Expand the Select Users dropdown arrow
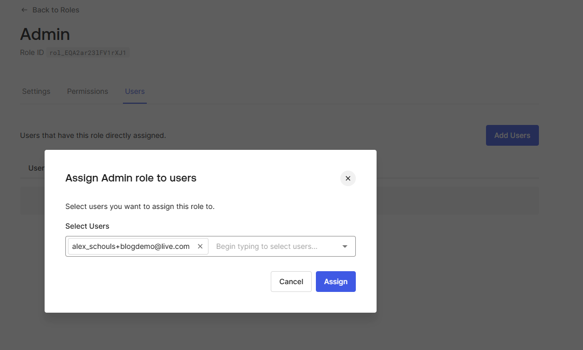The height and width of the screenshot is (350, 583). 345,246
